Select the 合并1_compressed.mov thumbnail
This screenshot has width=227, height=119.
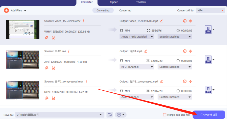22,90
